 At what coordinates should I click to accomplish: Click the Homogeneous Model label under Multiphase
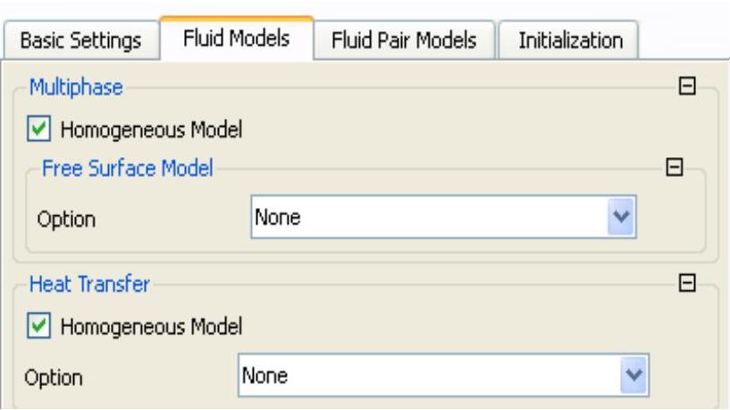[151, 130]
